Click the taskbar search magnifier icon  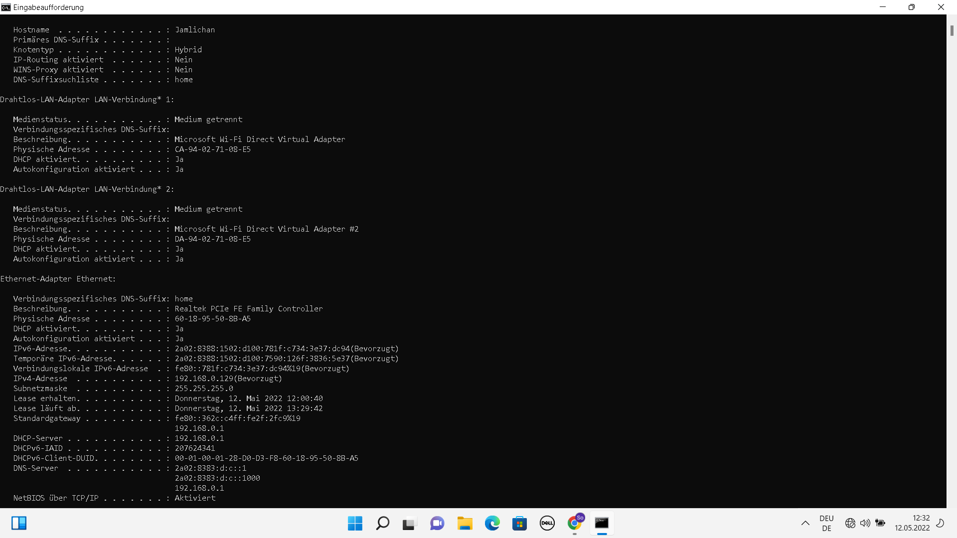coord(382,523)
